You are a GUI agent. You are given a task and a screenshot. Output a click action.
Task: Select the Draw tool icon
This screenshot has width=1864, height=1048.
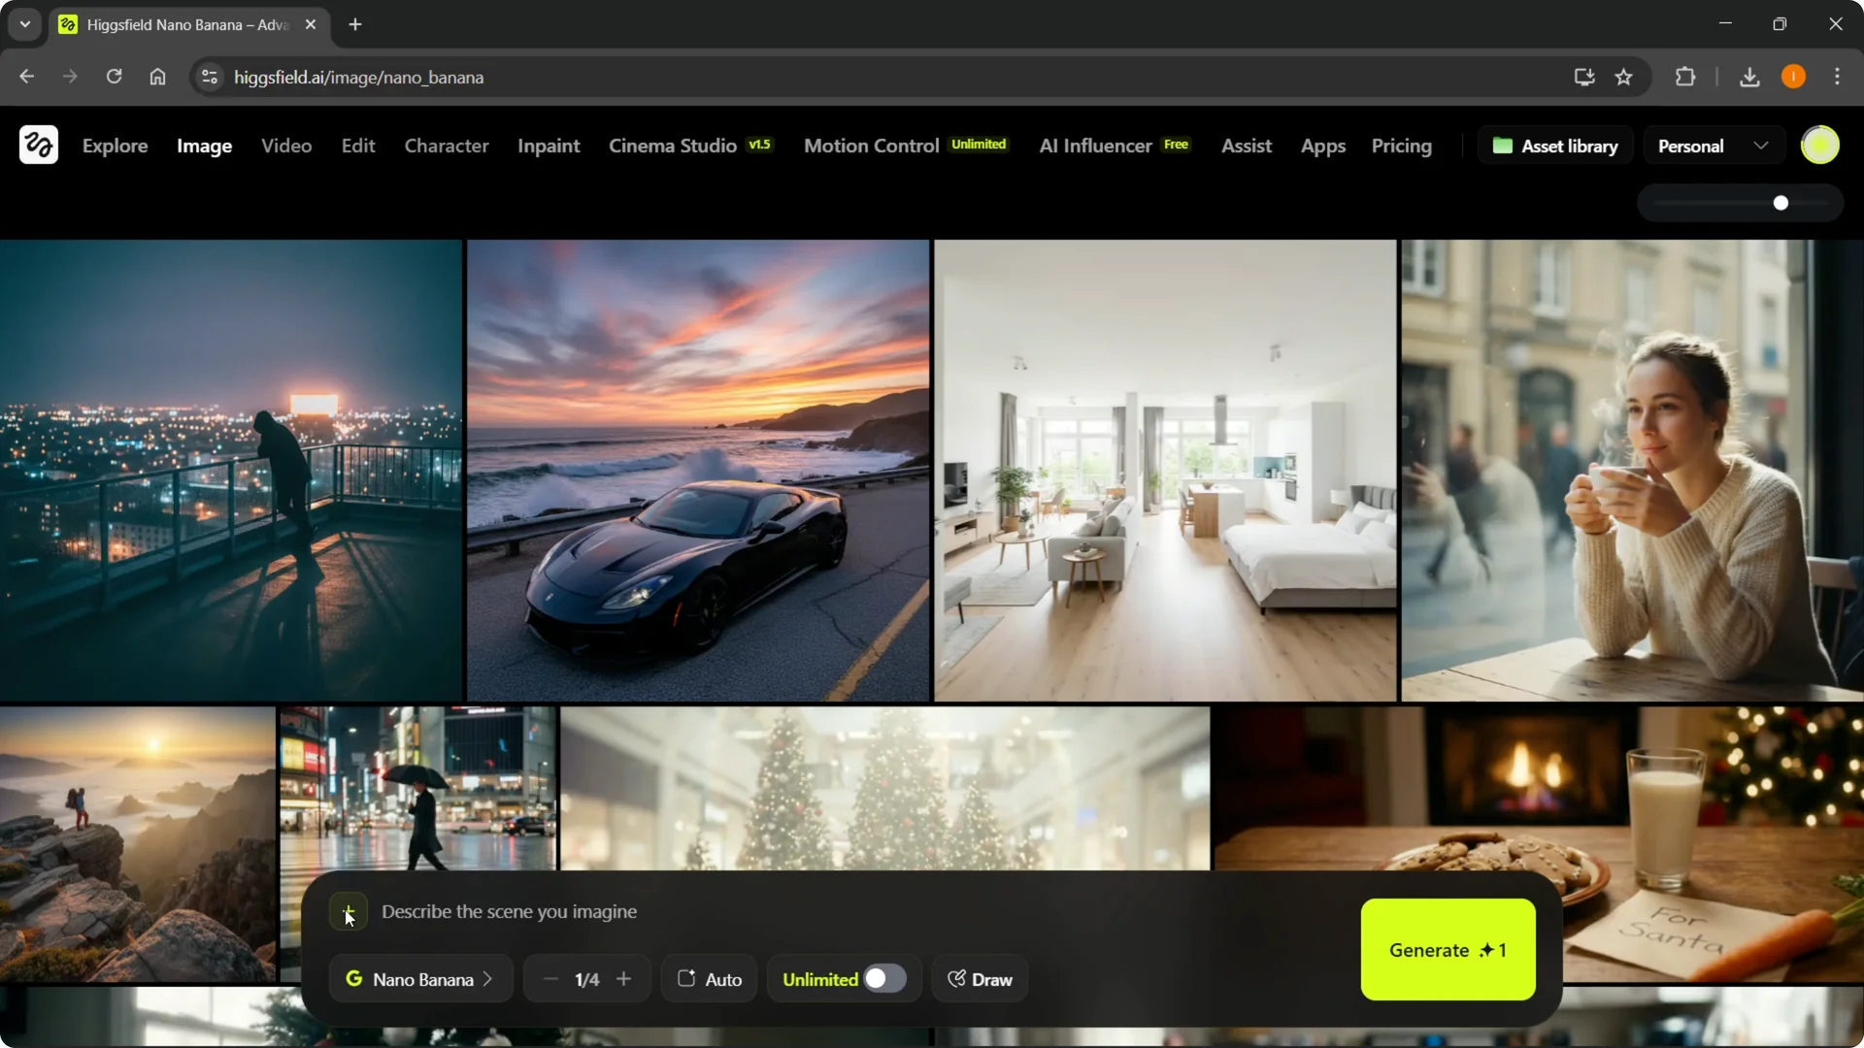coord(956,978)
